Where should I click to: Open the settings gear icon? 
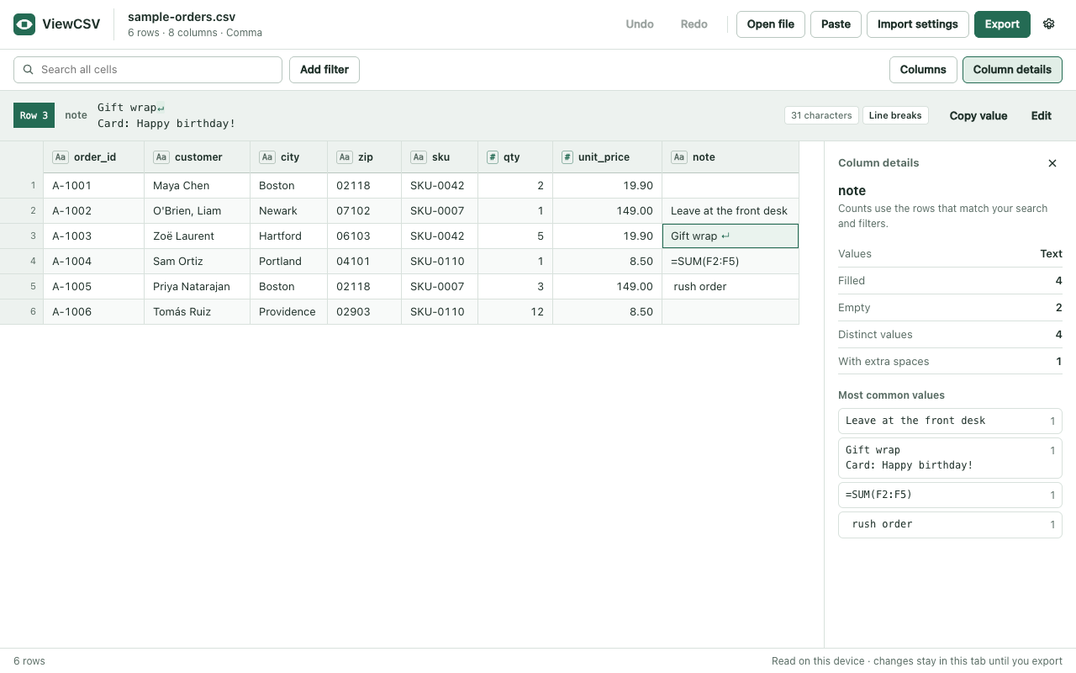coord(1049,24)
